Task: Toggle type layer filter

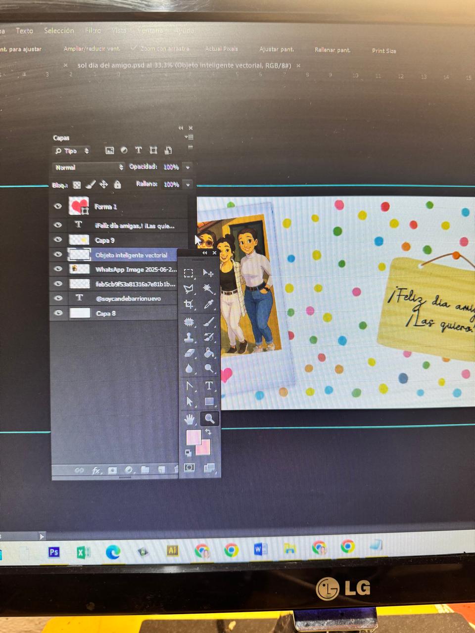Action: [x=139, y=150]
